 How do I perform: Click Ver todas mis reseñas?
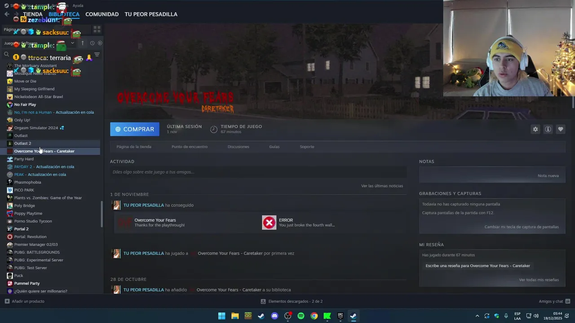(539, 280)
